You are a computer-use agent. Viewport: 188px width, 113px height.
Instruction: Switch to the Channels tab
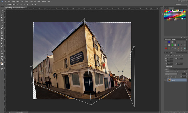tap(171, 69)
